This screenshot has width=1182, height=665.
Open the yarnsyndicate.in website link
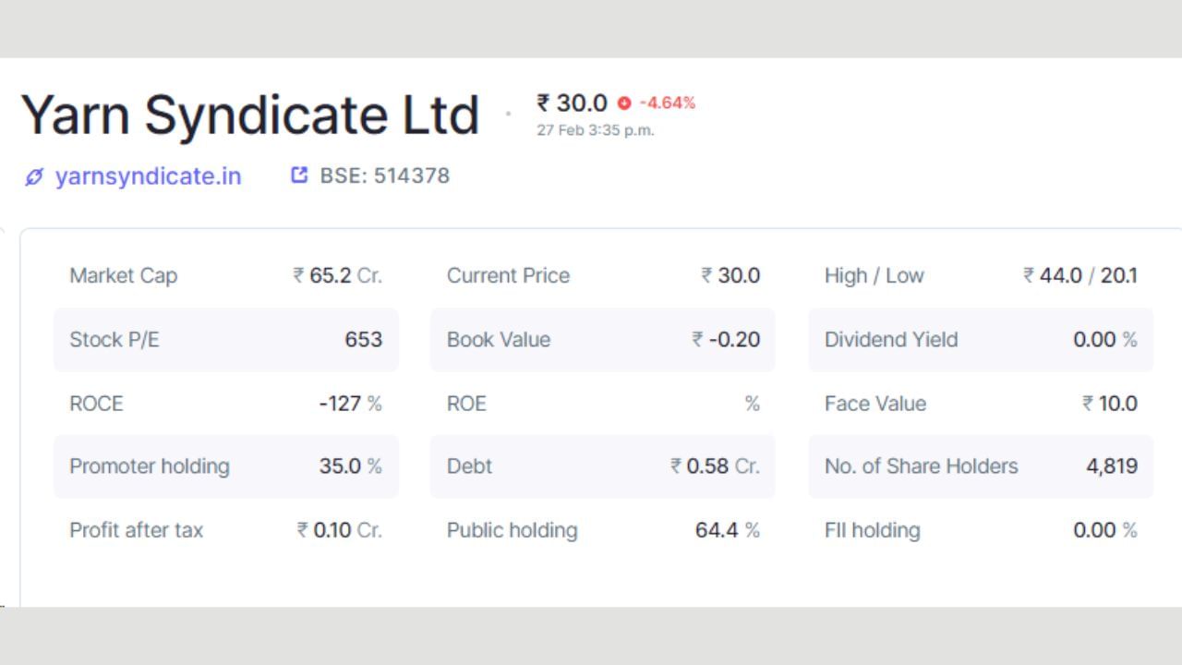[x=148, y=176]
